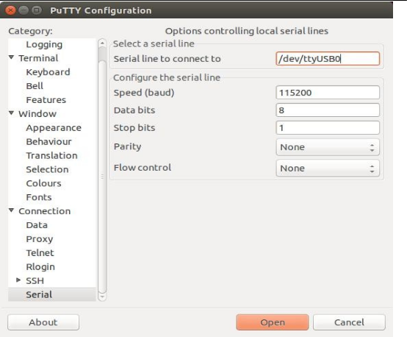Select Features settings

46,100
